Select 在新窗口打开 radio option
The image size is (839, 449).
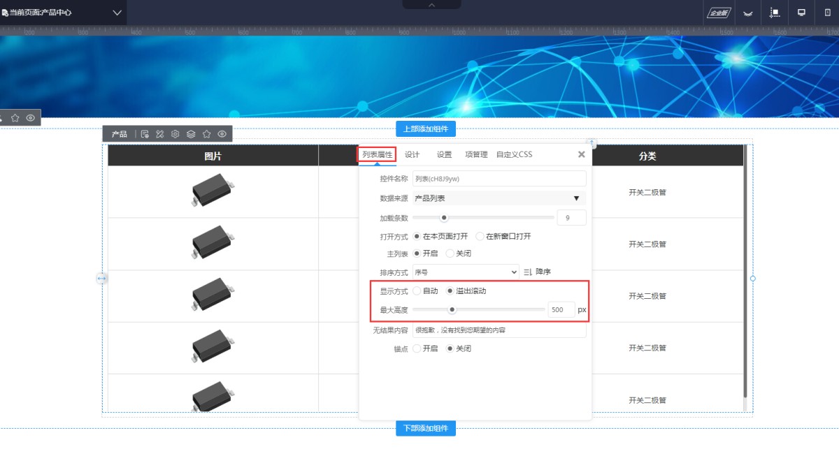tap(480, 237)
